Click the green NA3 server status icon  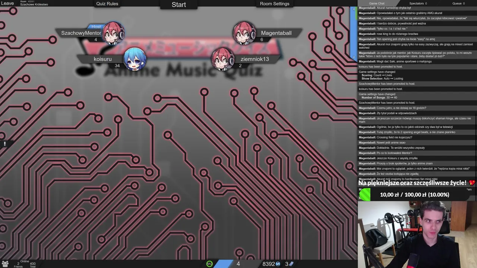(209, 264)
